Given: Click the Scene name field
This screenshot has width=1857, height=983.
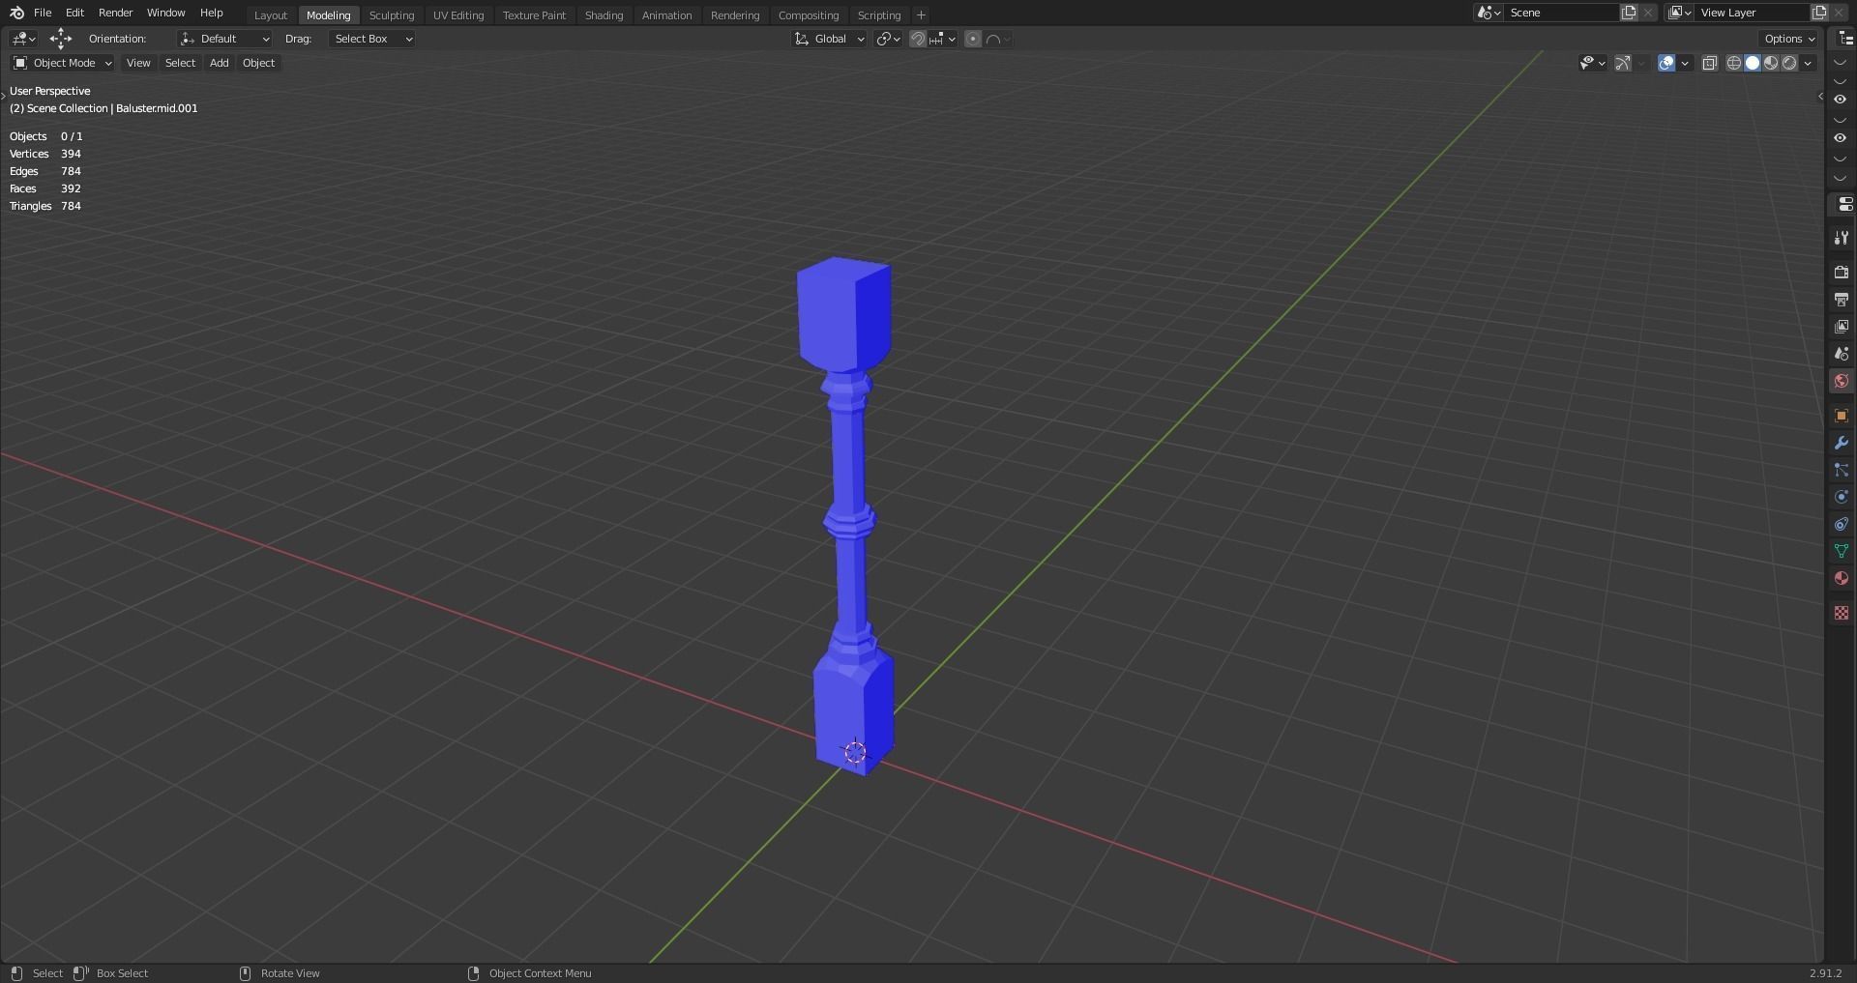Looking at the screenshot, I should tap(1562, 13).
